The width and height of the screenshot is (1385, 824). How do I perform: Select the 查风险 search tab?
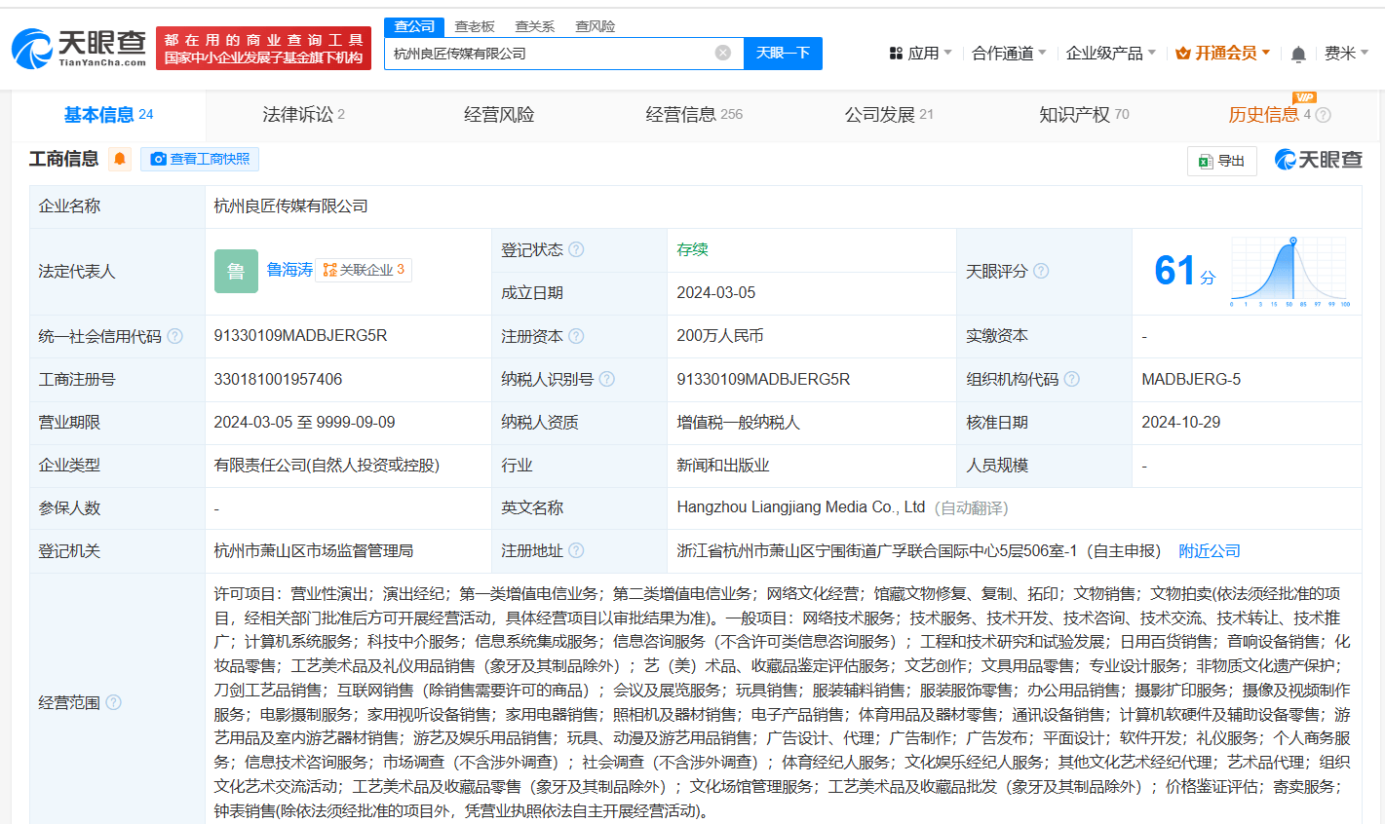tap(595, 26)
